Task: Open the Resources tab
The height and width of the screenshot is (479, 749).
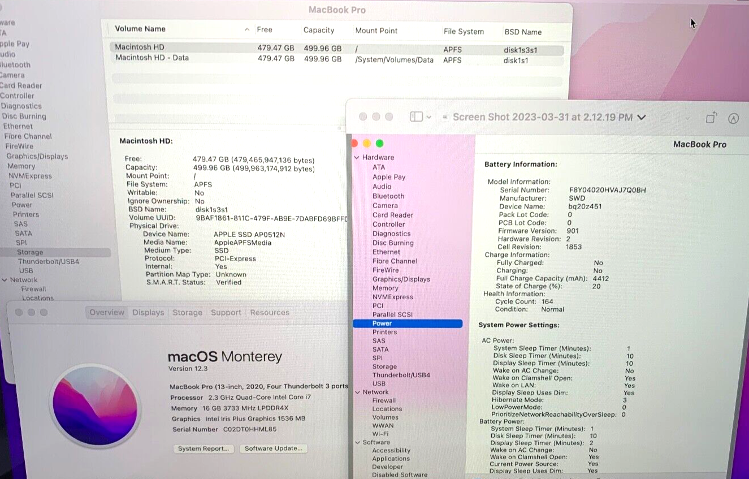Action: 270,312
